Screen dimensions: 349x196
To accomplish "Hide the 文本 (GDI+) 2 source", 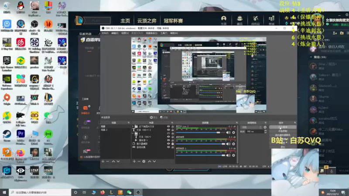I will coord(168,130).
